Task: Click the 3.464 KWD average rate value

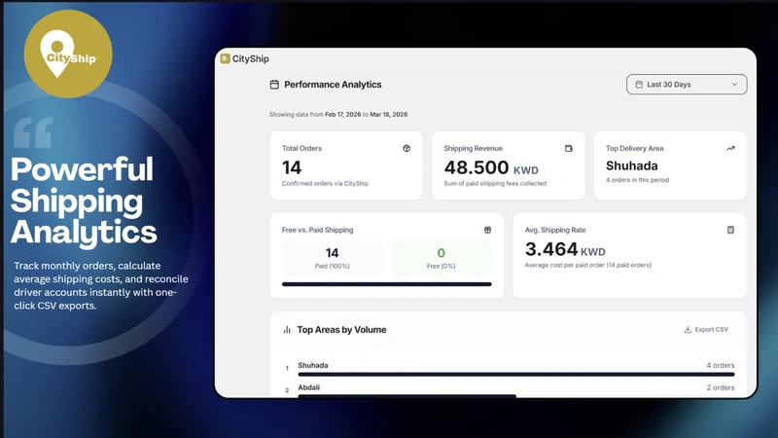Action: (x=565, y=249)
